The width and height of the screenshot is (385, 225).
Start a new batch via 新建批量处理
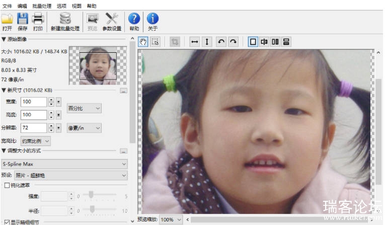(65, 22)
